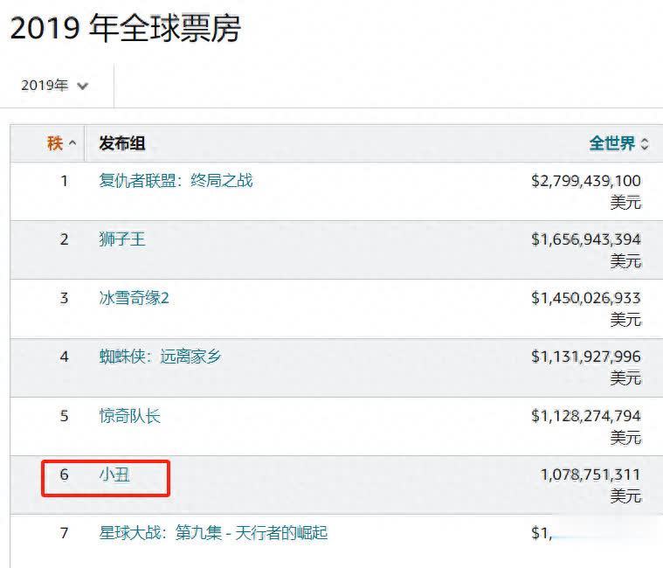Click rank number 3 cell
663x568 pixels.
65,298
